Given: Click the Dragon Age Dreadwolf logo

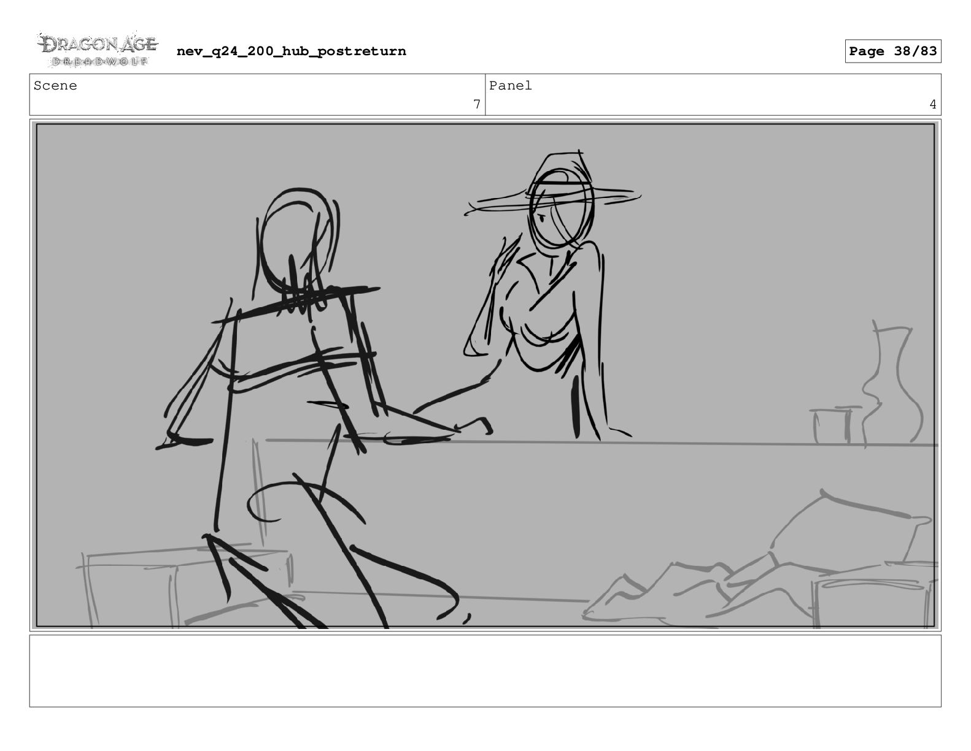Looking at the screenshot, I should click(98, 50).
